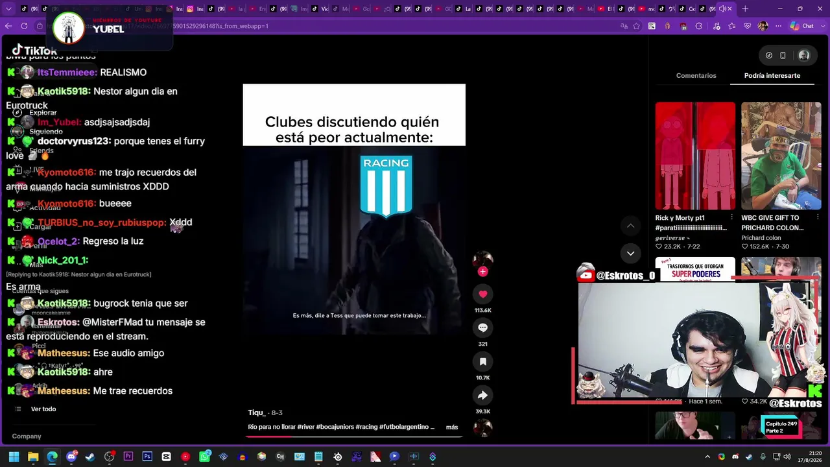Expand the chevron next to Copilot Chat
Image resolution: width=830 pixels, height=467 pixels.
pyautogui.click(x=822, y=26)
